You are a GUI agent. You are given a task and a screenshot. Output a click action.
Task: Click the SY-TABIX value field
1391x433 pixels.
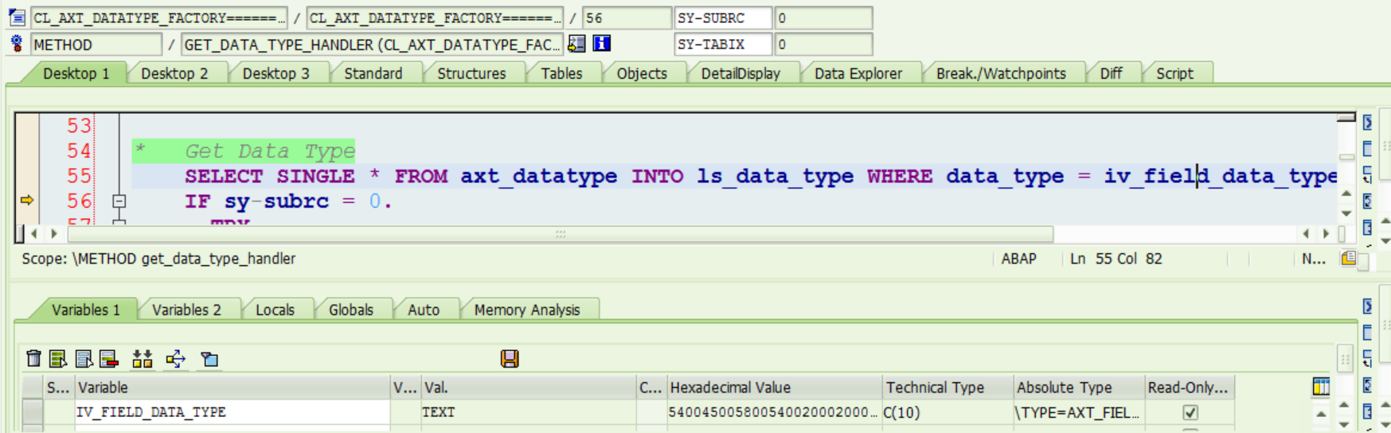click(x=823, y=44)
